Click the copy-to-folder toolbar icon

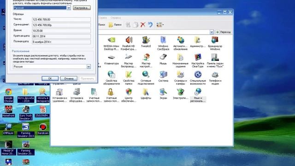tap(136, 24)
